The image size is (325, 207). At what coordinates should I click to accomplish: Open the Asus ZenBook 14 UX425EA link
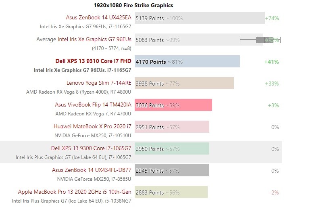tap(98, 18)
